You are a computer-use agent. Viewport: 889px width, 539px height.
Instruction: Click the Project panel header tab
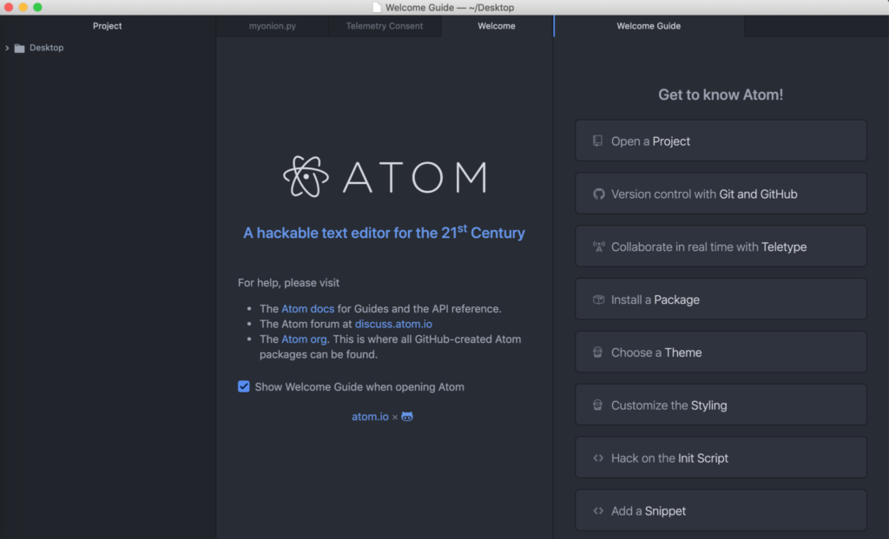pos(107,26)
